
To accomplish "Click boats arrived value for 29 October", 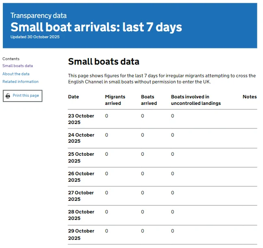I will point(143,231).
